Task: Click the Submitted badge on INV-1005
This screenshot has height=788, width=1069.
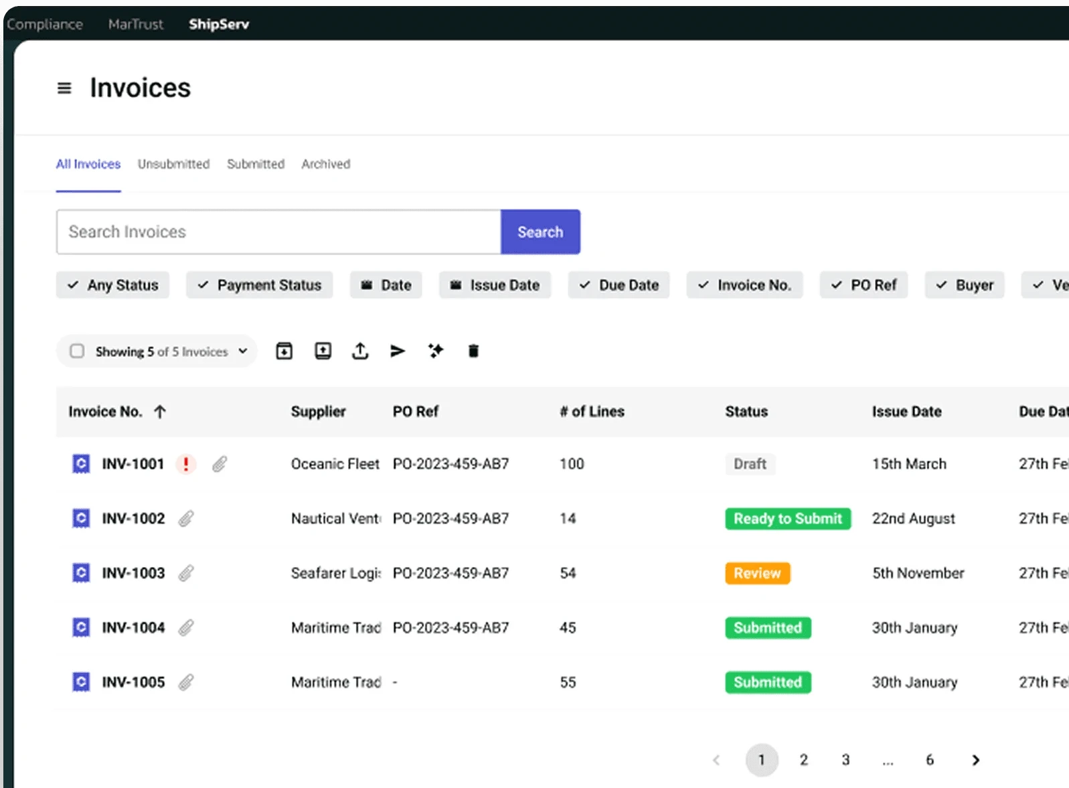Action: coord(768,682)
